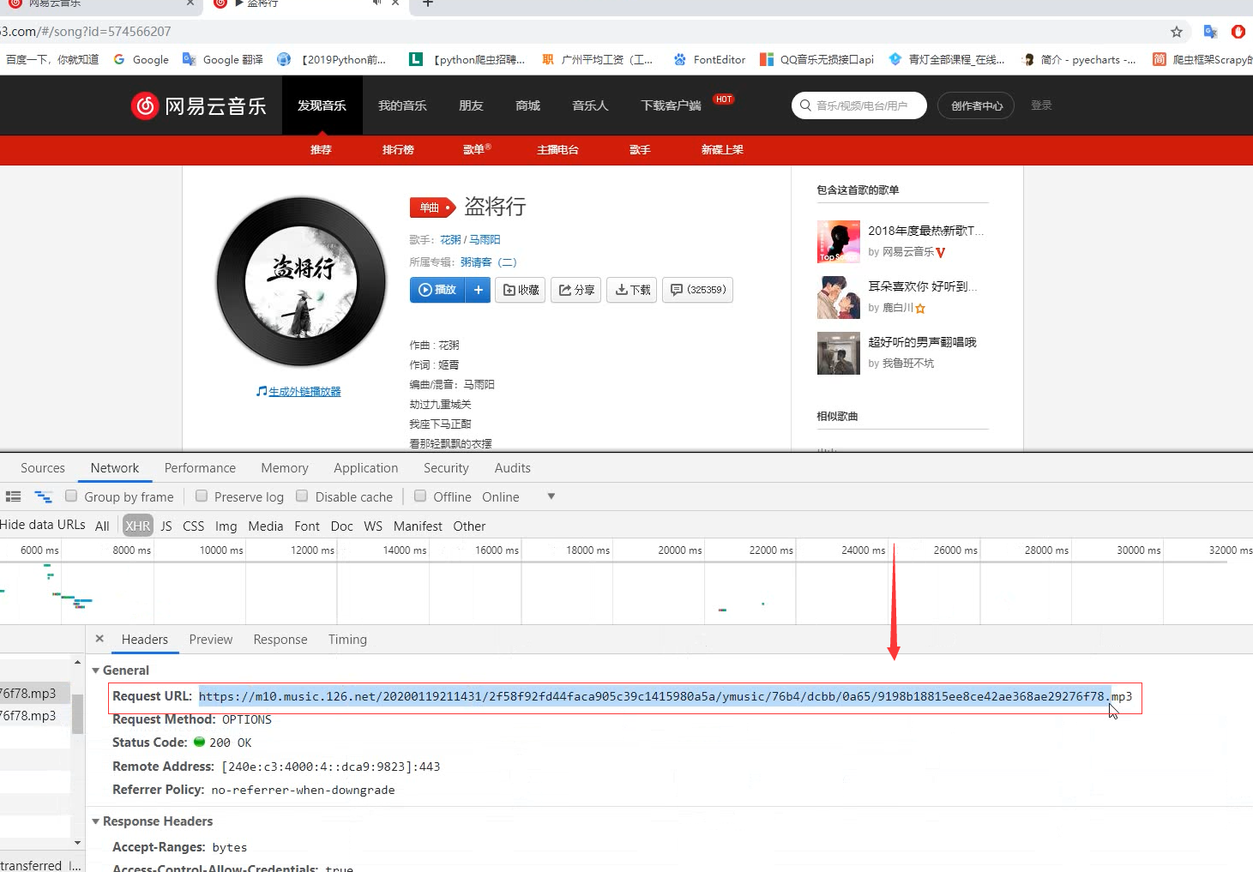Mute the audio icon on the 盗将行 tab
This screenshot has width=1253, height=872.
click(377, 3)
